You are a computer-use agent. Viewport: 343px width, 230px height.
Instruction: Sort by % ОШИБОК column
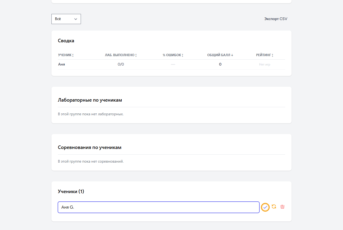click(173, 55)
